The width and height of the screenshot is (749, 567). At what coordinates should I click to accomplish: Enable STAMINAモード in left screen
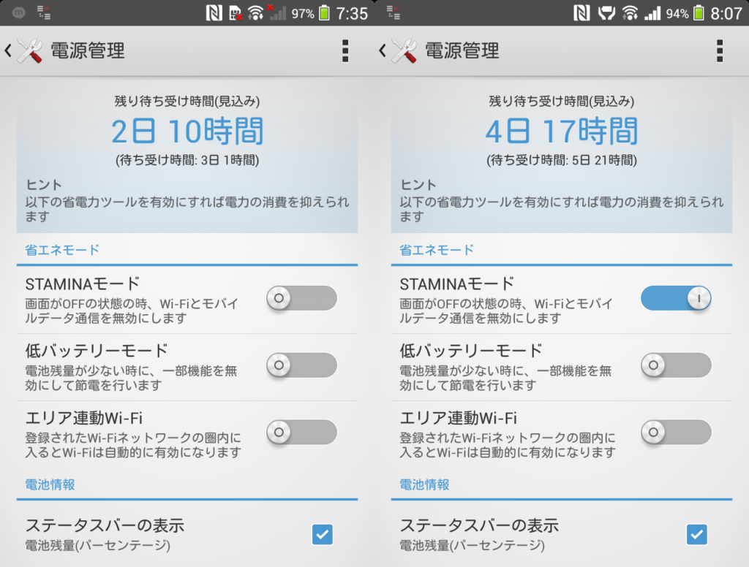[x=302, y=298]
